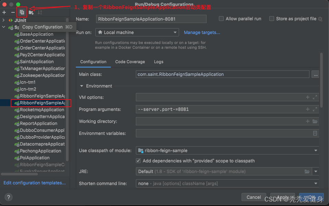Click the VM options field
The width and height of the screenshot is (329, 206).
(x=227, y=97)
